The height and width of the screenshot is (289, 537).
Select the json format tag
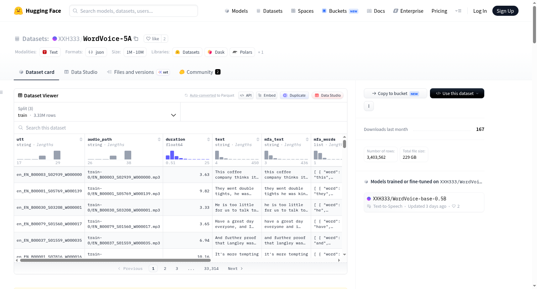pyautogui.click(x=96, y=52)
